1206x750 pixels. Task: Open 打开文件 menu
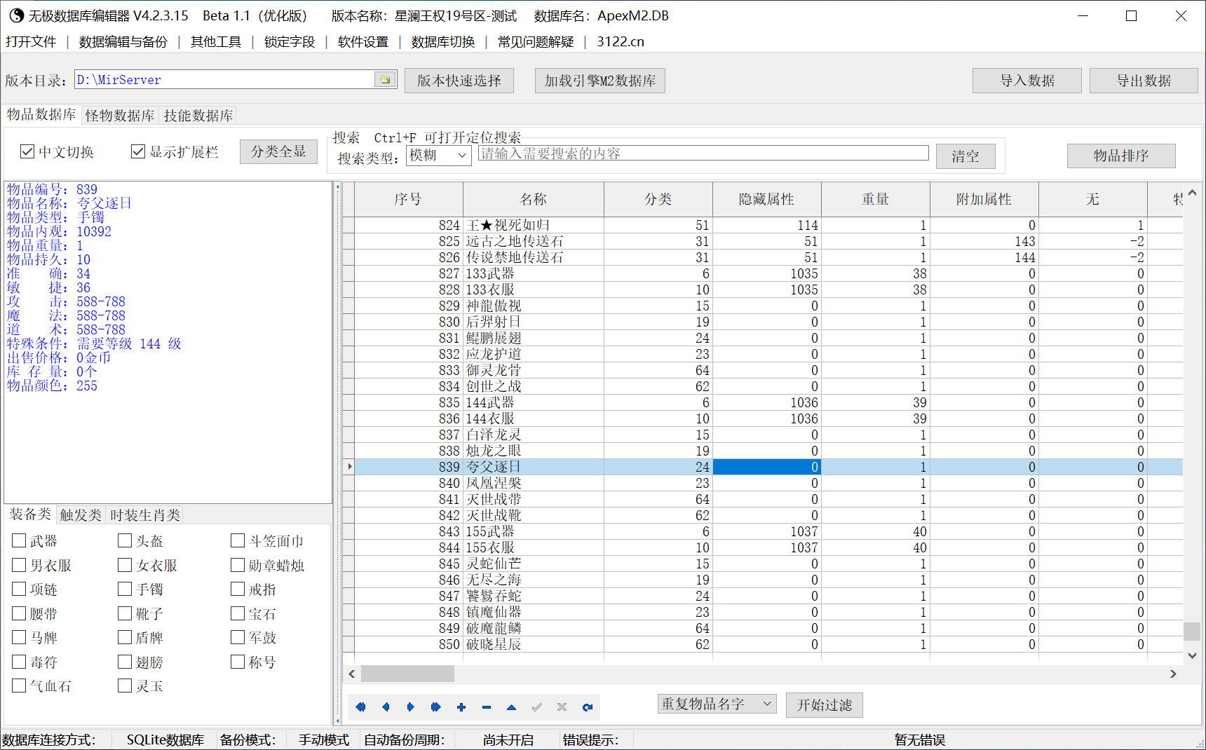[31, 42]
